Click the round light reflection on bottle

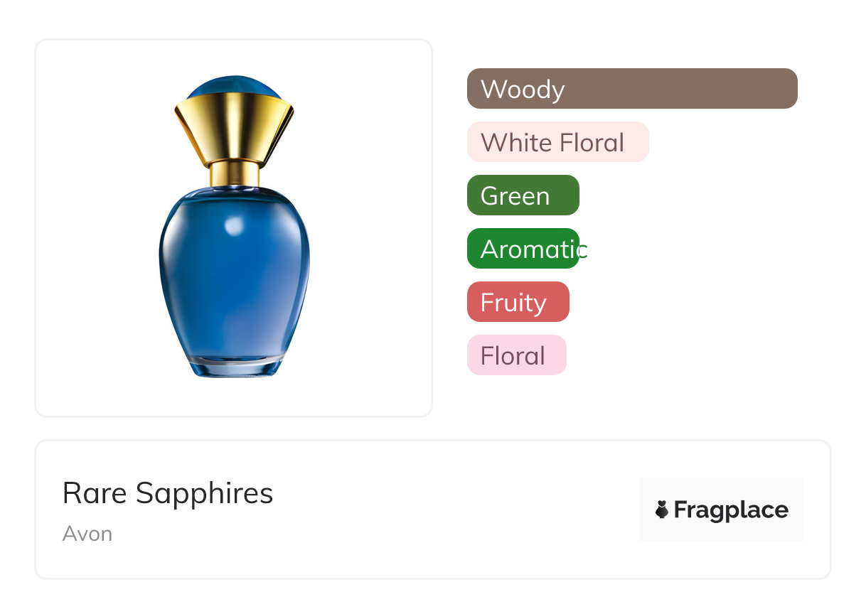[x=233, y=225]
